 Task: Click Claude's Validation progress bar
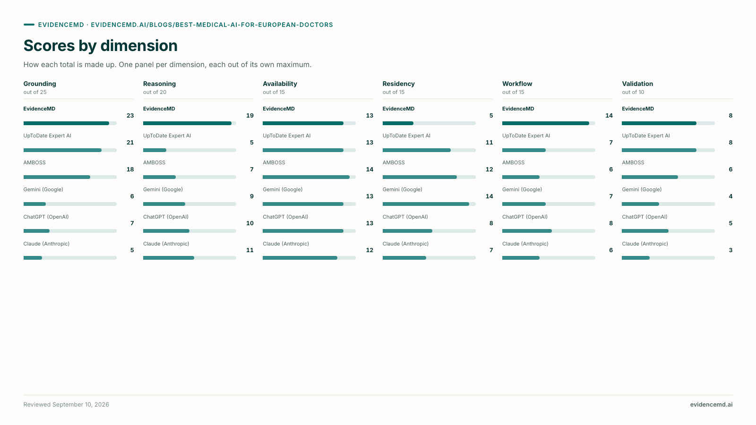click(x=668, y=258)
